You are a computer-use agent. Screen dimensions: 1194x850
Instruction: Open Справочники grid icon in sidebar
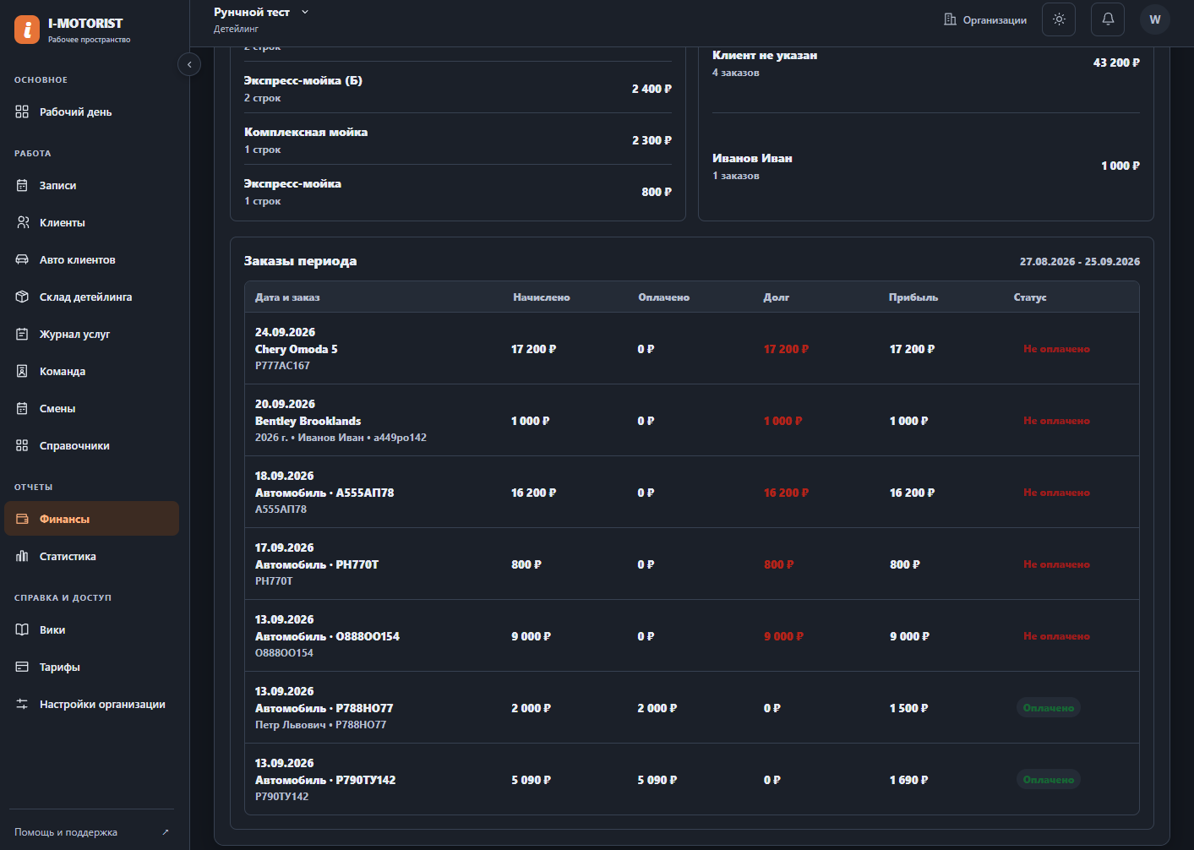pyautogui.click(x=22, y=445)
